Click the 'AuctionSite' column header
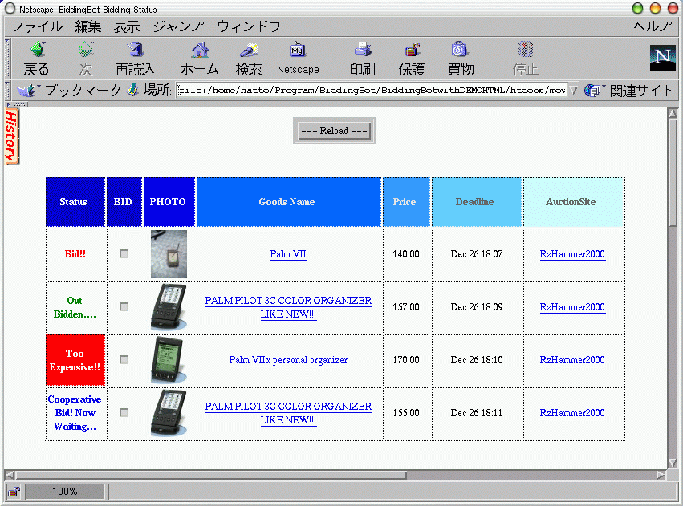This screenshot has width=683, height=506. pos(574,202)
